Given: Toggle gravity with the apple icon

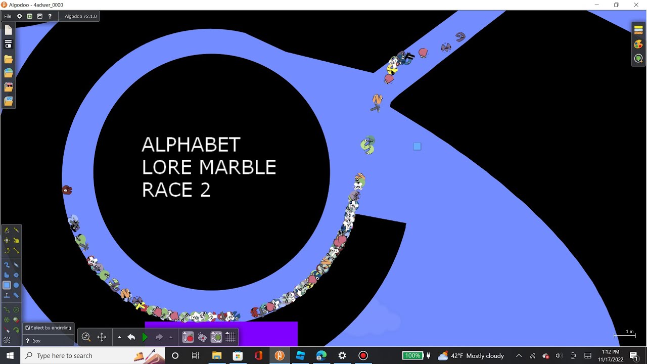Looking at the screenshot, I should 188,337.
